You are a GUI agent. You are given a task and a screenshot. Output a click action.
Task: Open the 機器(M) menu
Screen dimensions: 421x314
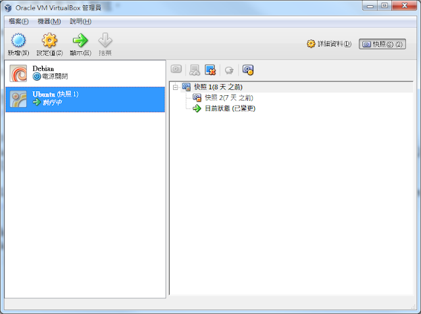pyautogui.click(x=49, y=22)
